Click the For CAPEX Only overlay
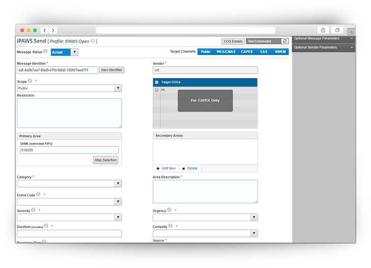The height and width of the screenshot is (268, 371). click(x=205, y=101)
